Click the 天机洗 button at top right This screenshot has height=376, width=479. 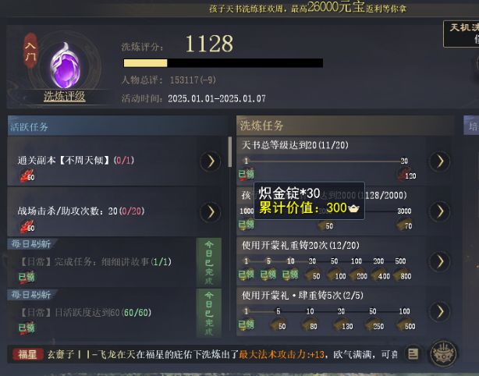click(461, 34)
